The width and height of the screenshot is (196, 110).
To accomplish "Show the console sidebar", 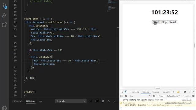I will click(122, 96).
